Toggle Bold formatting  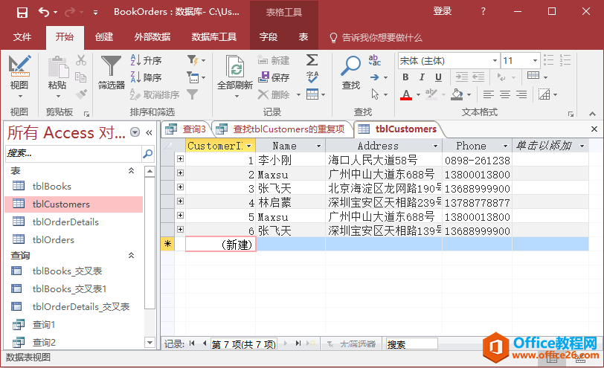point(405,77)
